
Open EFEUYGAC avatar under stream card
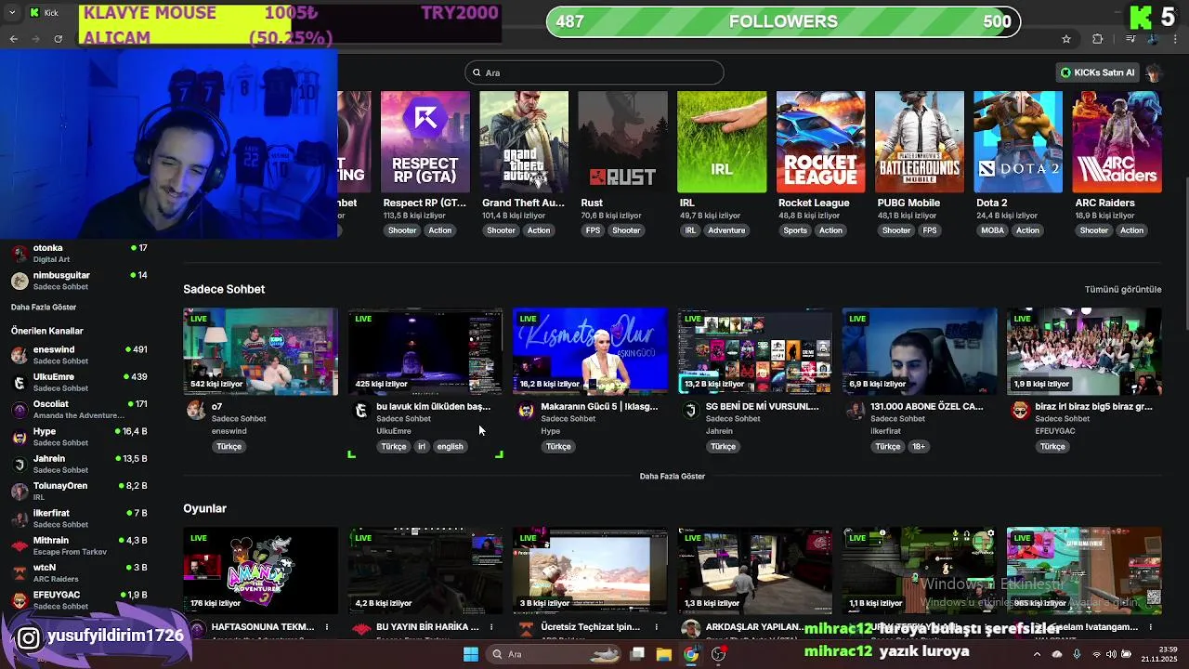click(x=1020, y=411)
